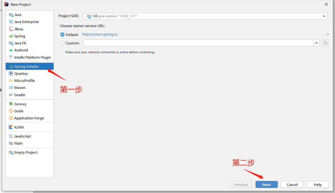
Task: Click the Project SDK label
Action: pyautogui.click(x=69, y=16)
